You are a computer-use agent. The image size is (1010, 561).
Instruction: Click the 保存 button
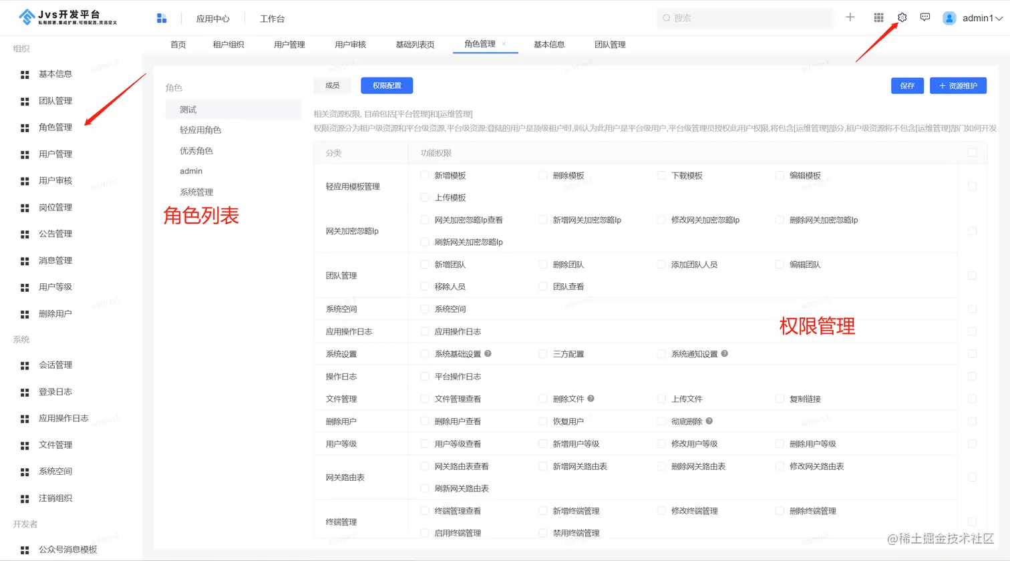[907, 85]
